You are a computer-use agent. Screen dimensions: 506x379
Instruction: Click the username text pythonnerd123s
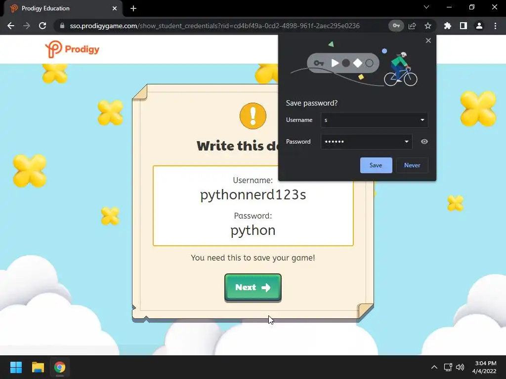point(253,195)
